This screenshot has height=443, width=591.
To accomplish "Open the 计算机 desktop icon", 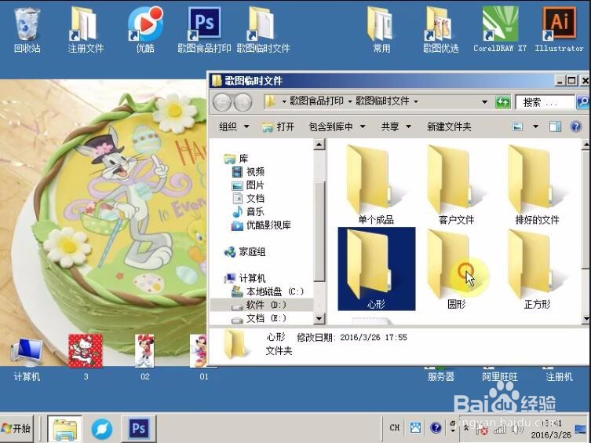I will tap(27, 359).
